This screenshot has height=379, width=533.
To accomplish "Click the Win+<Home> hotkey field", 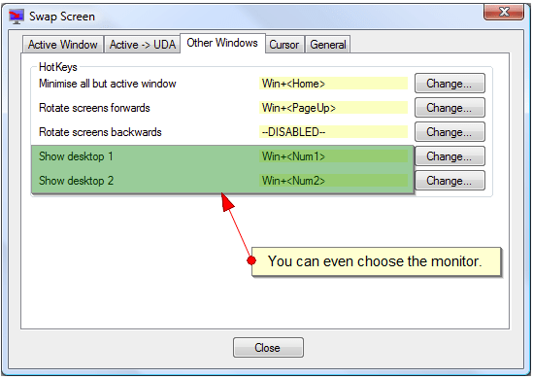I will [x=333, y=84].
